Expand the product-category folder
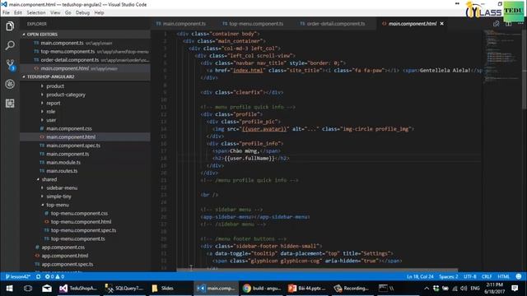Screen dimensions: 527x296 (x=66, y=95)
